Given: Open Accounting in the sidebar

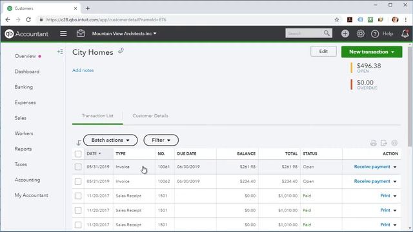Looking at the screenshot, I should [x=27, y=180].
